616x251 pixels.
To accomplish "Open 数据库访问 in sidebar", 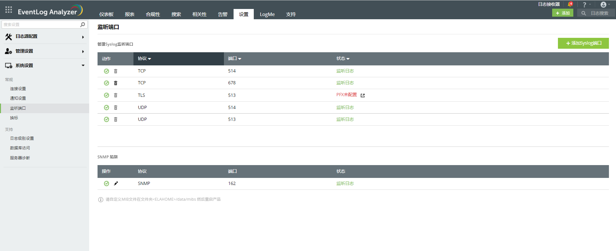I will 20,148.
